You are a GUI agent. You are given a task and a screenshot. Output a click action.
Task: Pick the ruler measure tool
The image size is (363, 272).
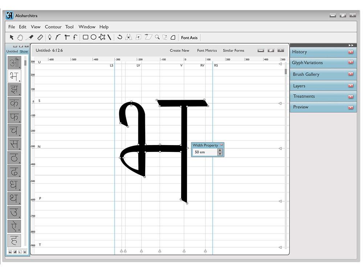[40, 37]
